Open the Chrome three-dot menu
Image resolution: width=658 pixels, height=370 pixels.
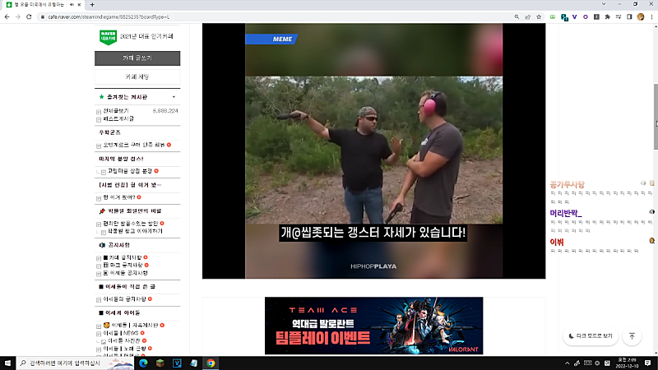tap(651, 16)
